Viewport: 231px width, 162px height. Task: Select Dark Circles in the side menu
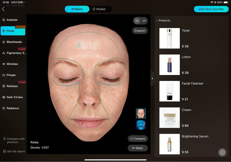click(13, 97)
